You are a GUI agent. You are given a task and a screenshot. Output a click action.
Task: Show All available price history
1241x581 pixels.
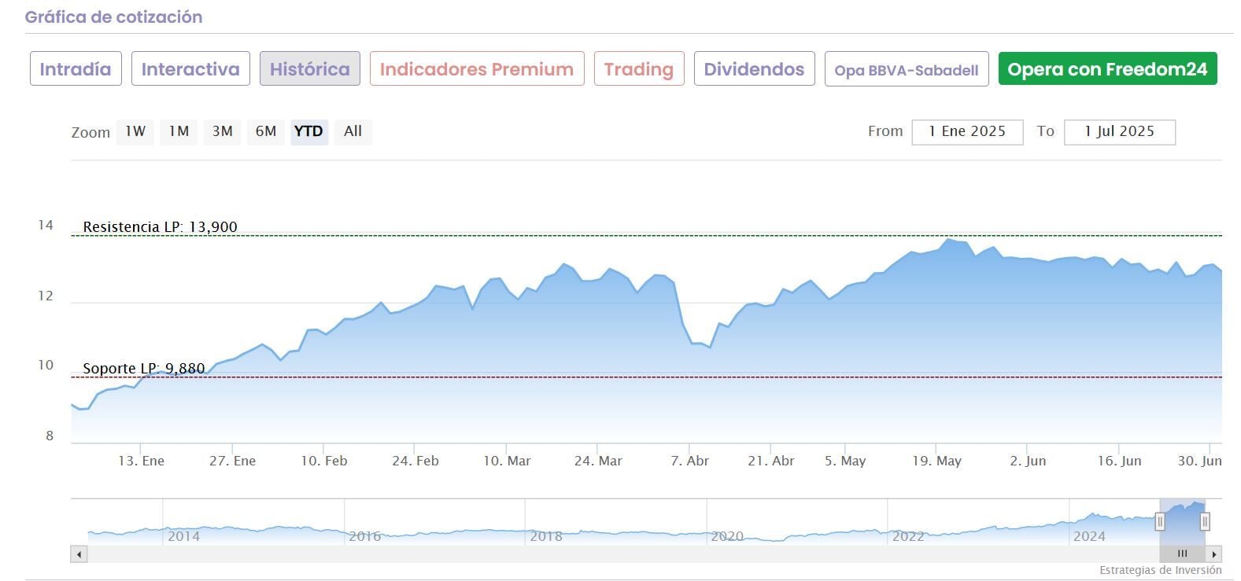click(x=353, y=131)
